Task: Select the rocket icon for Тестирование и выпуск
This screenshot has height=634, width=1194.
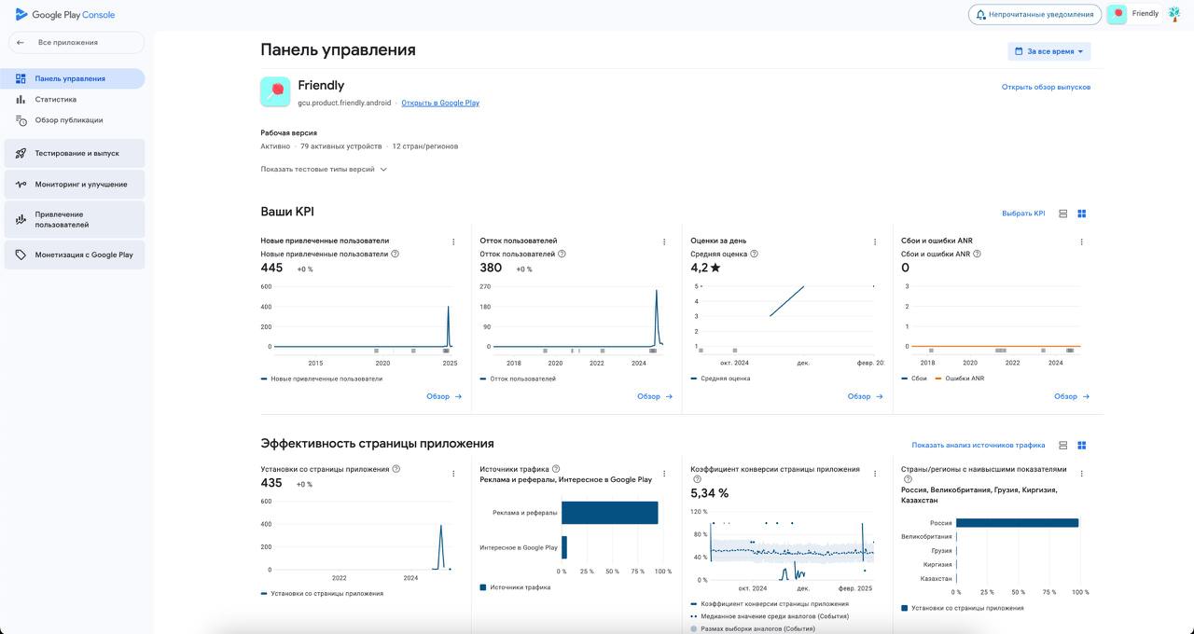Action: (19, 153)
